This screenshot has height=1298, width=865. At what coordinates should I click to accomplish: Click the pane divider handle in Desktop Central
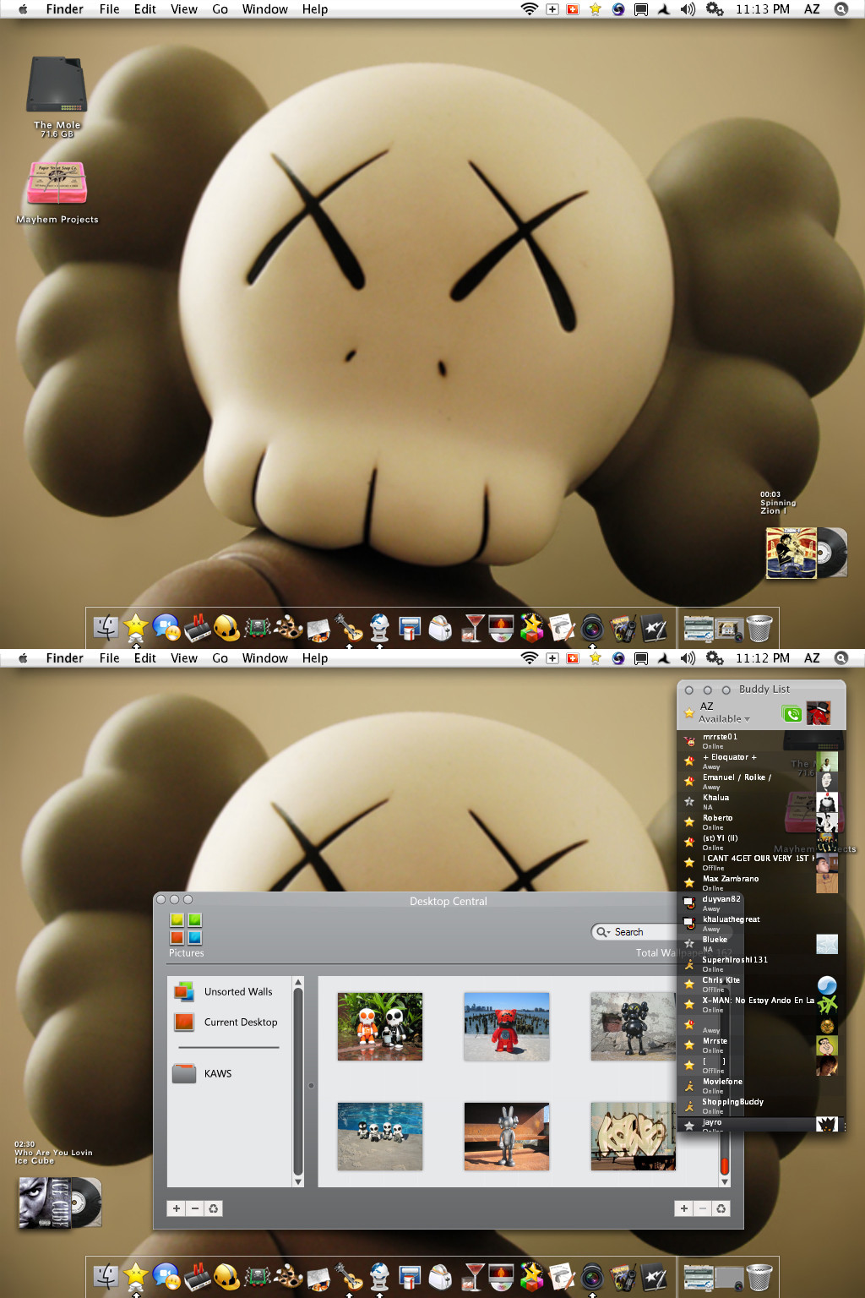tap(311, 1085)
